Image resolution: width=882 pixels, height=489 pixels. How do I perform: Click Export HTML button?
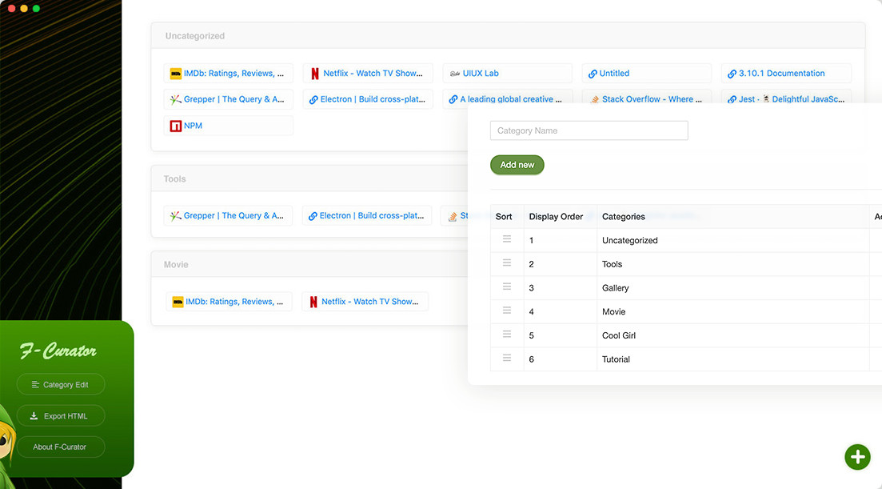coord(61,416)
